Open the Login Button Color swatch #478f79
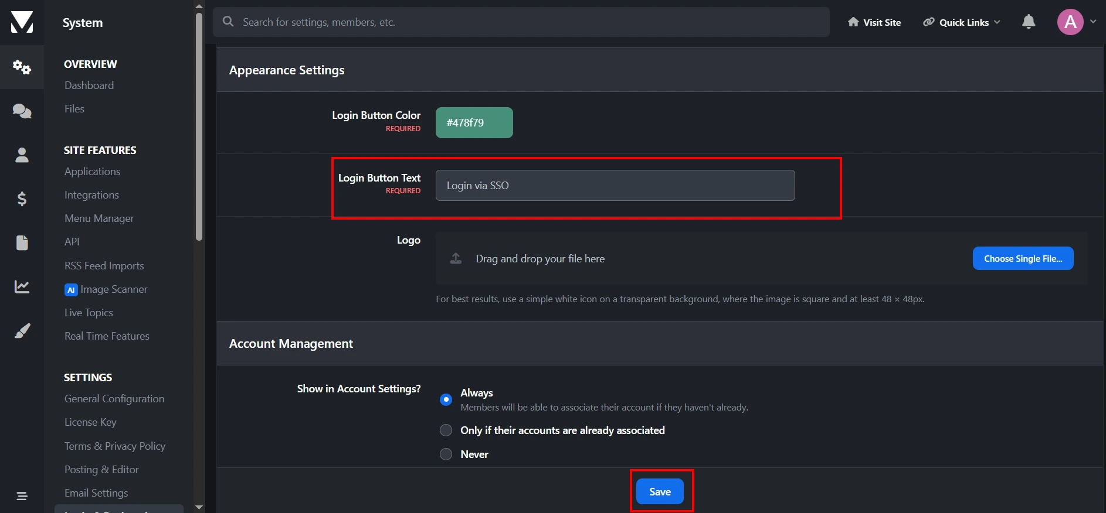 (474, 122)
